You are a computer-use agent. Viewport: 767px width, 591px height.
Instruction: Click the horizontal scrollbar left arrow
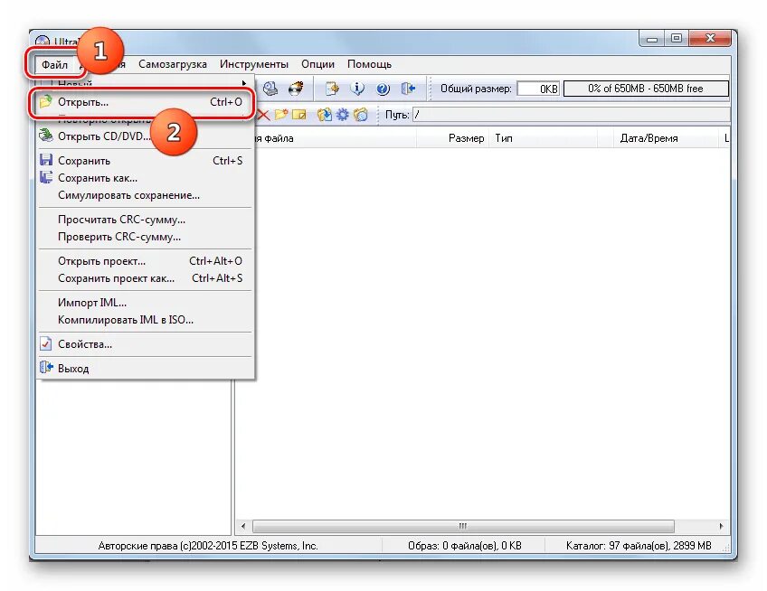(x=243, y=527)
